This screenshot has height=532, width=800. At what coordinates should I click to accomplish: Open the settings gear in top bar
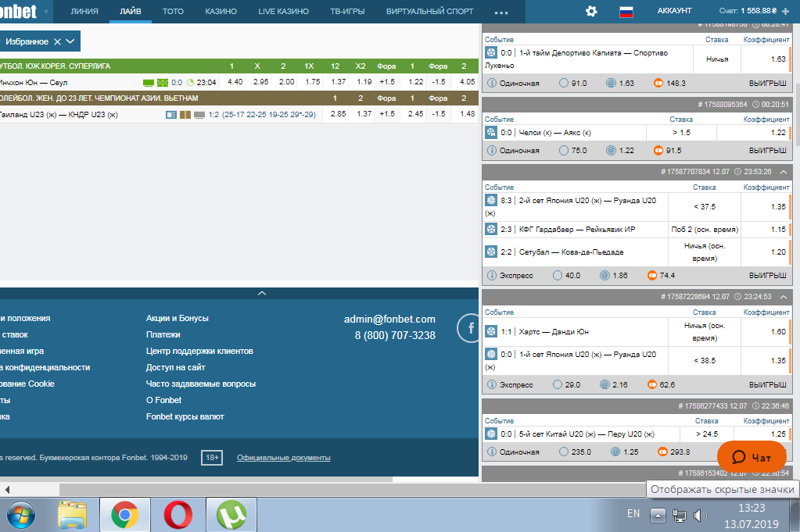[591, 11]
